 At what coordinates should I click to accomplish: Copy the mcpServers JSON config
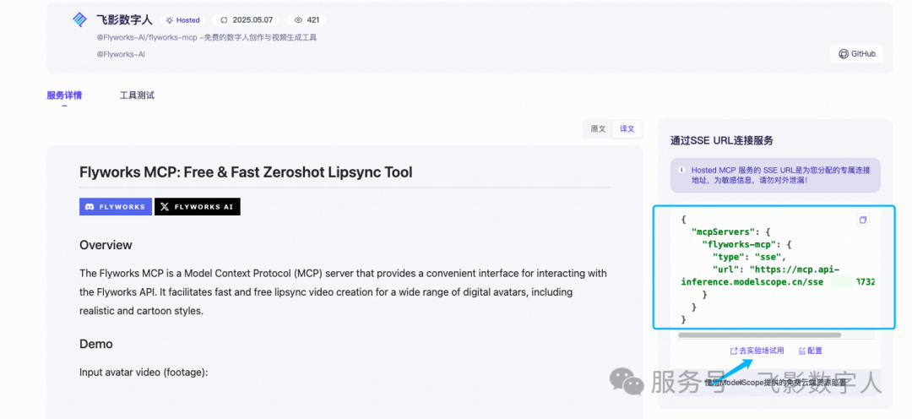(x=863, y=220)
